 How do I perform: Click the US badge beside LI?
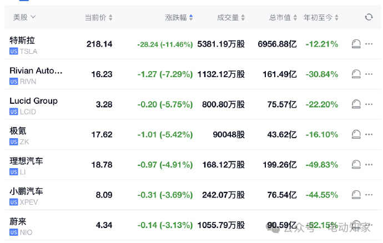click(x=14, y=172)
